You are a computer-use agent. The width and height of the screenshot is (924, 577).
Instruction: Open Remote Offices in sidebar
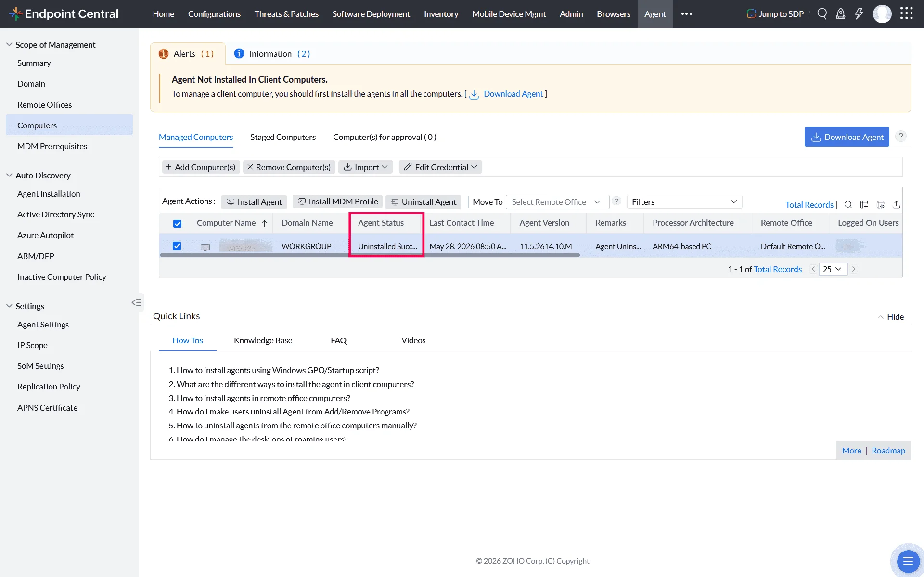coord(45,105)
